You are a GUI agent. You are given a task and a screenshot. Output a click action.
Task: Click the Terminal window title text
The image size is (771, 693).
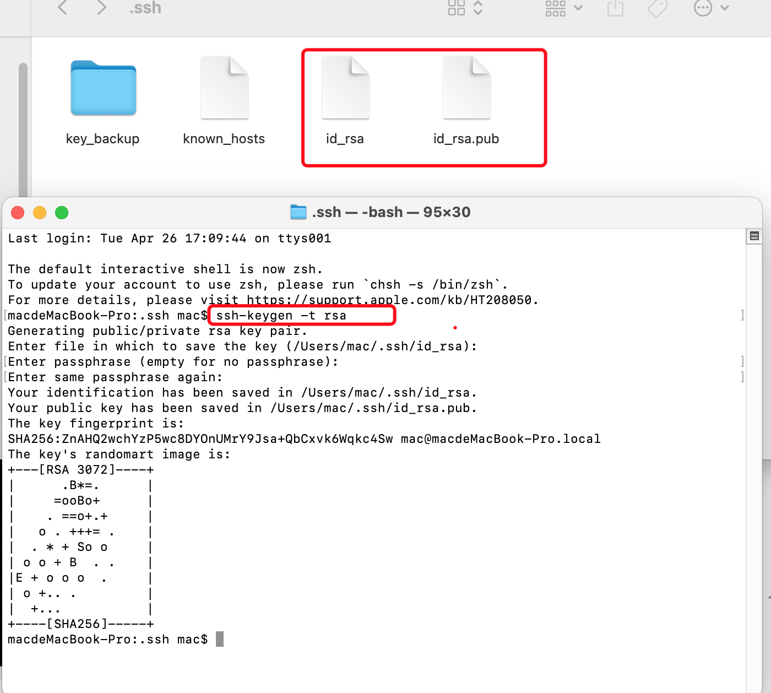[391, 212]
